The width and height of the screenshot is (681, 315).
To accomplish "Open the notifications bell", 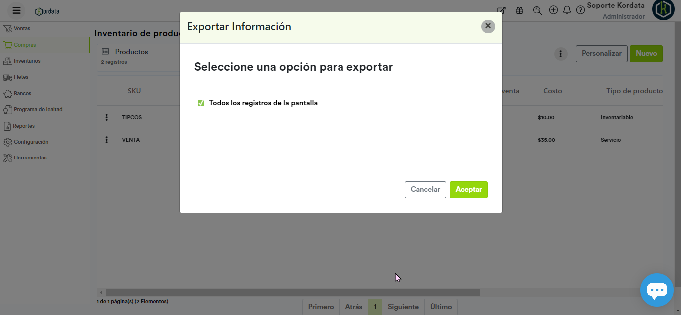I will (x=567, y=10).
